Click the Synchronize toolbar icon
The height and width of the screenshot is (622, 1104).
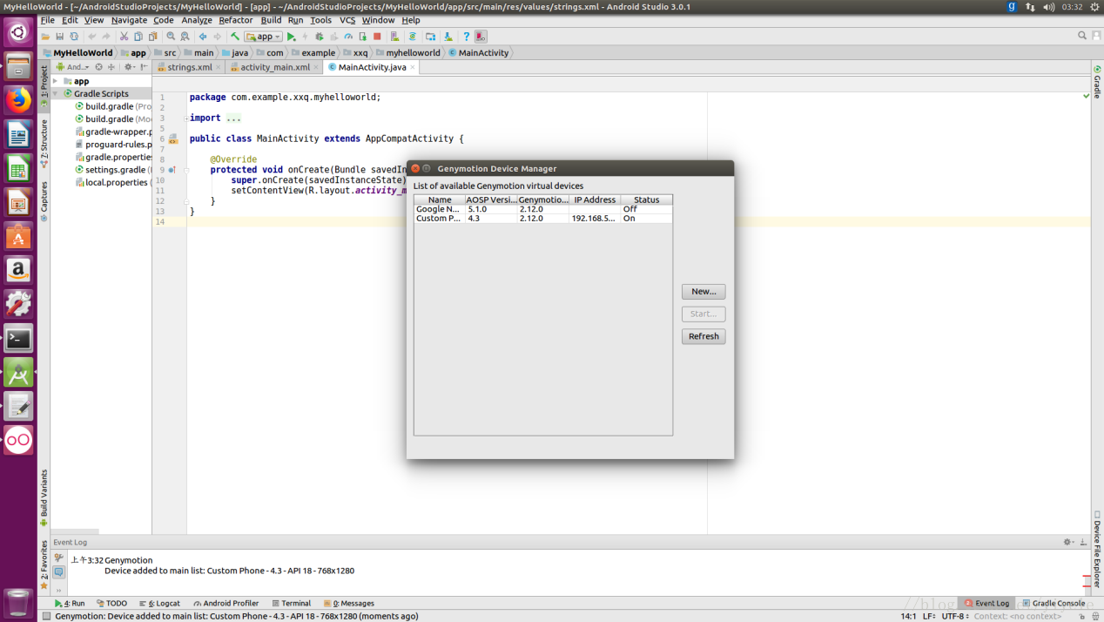[74, 37]
